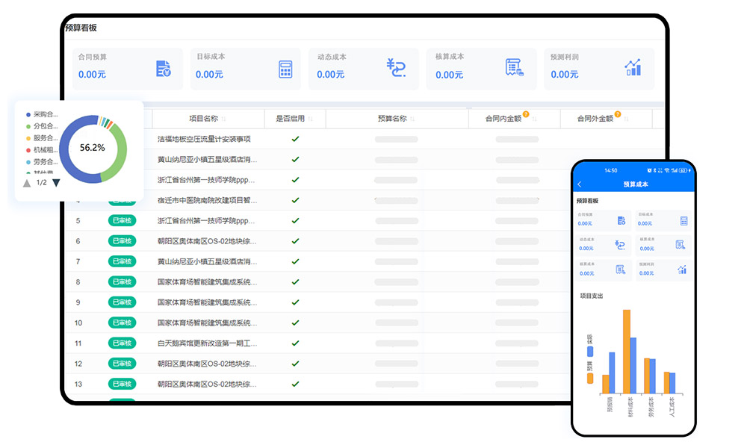747x445 pixels.
Task: Tap the phone's 动态成本 yen icon
Action: coord(620,245)
